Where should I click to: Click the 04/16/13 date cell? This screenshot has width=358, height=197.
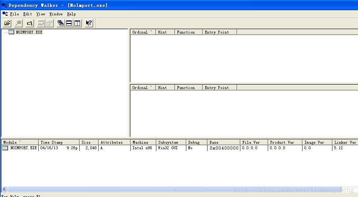(x=49, y=148)
